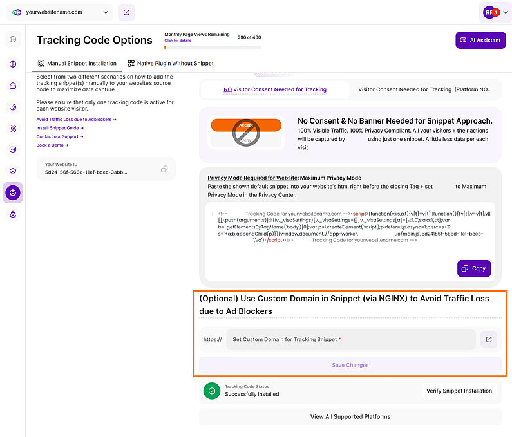Click the Set Custom Domain input field

(x=350, y=339)
